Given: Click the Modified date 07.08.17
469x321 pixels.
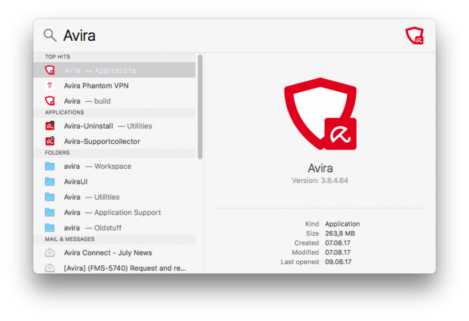Looking at the screenshot, I should tap(338, 252).
